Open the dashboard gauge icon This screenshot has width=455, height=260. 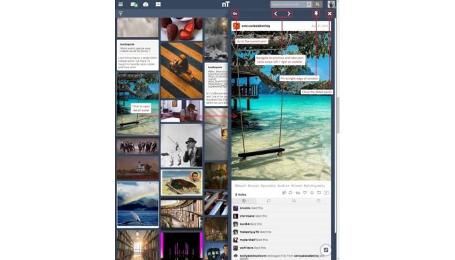[x=146, y=5]
